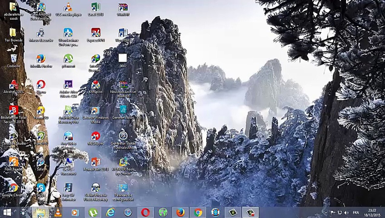Open the Internet Explorer taskbar icon
The width and height of the screenshot is (385, 218).
click(x=110, y=212)
